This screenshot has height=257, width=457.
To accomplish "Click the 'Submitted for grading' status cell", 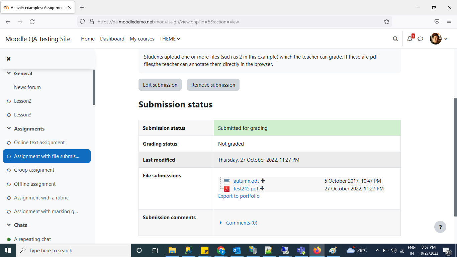I will click(307, 128).
